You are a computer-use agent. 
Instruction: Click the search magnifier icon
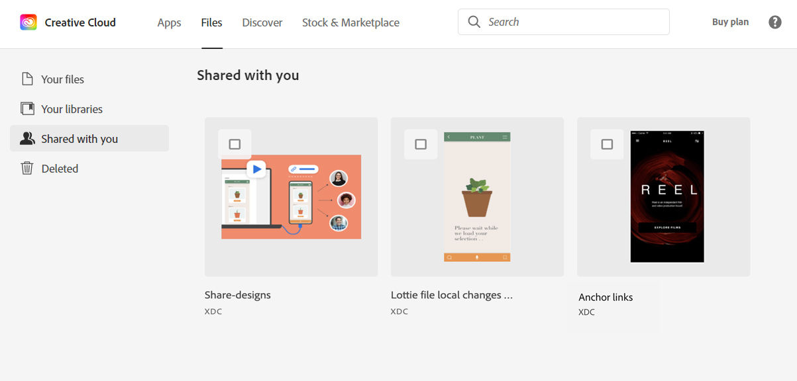(x=474, y=22)
